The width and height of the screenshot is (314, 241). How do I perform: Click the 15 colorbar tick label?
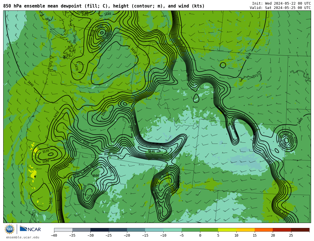point(254,235)
